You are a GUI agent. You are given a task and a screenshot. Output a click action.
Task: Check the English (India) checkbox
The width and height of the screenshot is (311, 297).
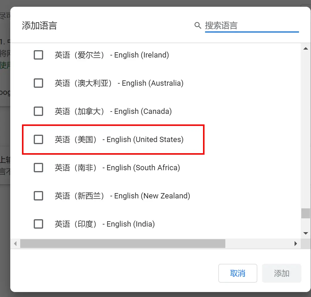click(38, 224)
